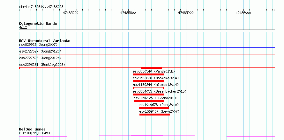Click the black 4p12 cytogenetic band bar

pos(147,31)
